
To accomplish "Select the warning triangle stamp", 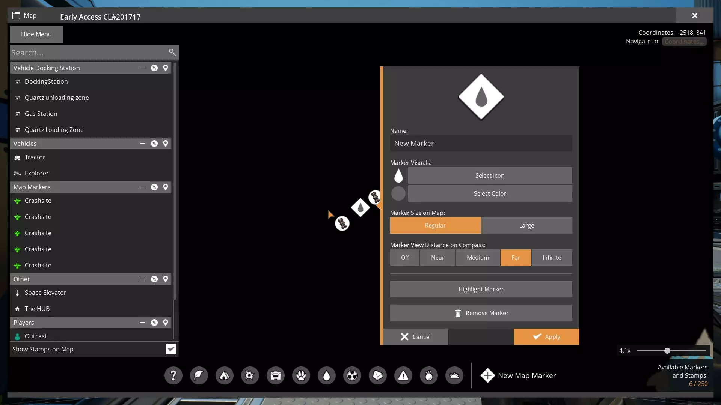I will coord(403,375).
